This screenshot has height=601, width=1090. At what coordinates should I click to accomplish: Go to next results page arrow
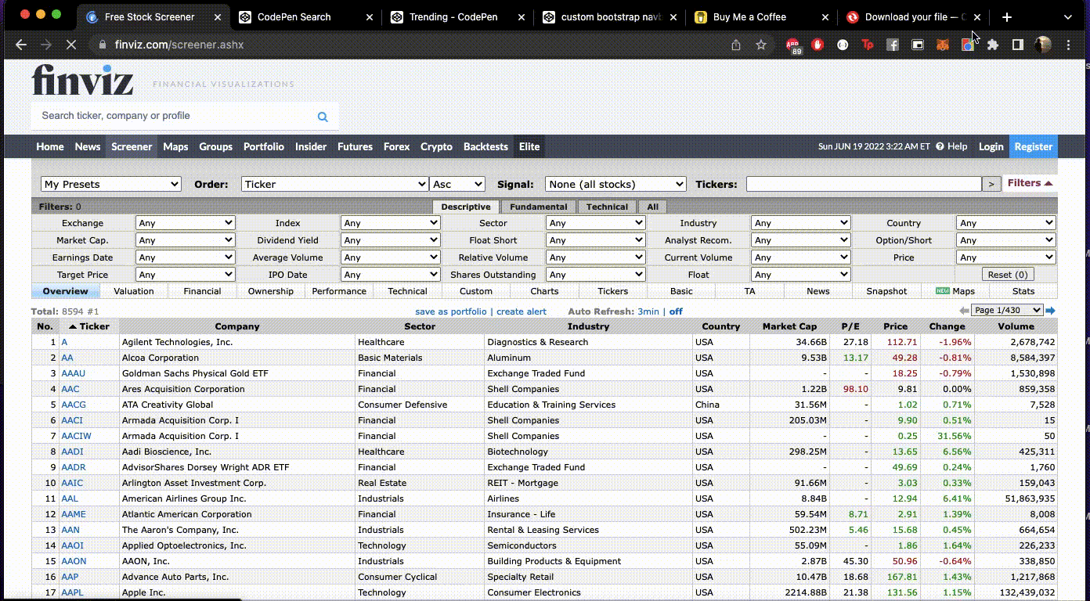[x=1051, y=311]
